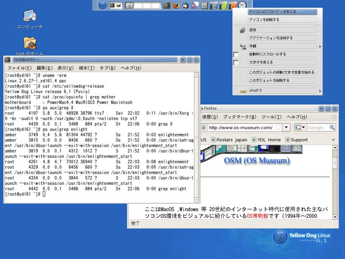Click the search magnifier icon
Screen dimensions: 345x259
point(332,127)
